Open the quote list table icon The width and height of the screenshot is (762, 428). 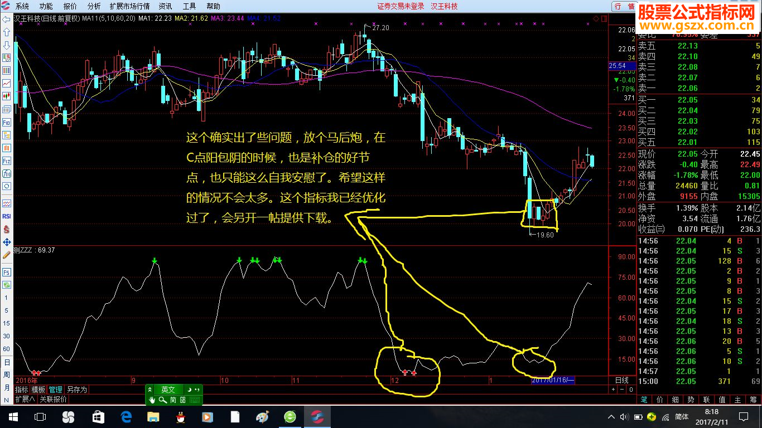(x=7, y=70)
